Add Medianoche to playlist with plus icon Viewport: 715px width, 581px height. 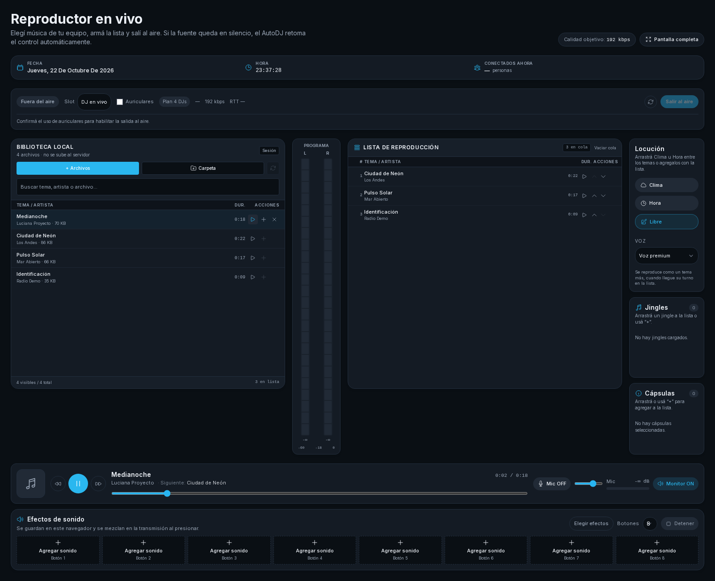click(x=264, y=219)
